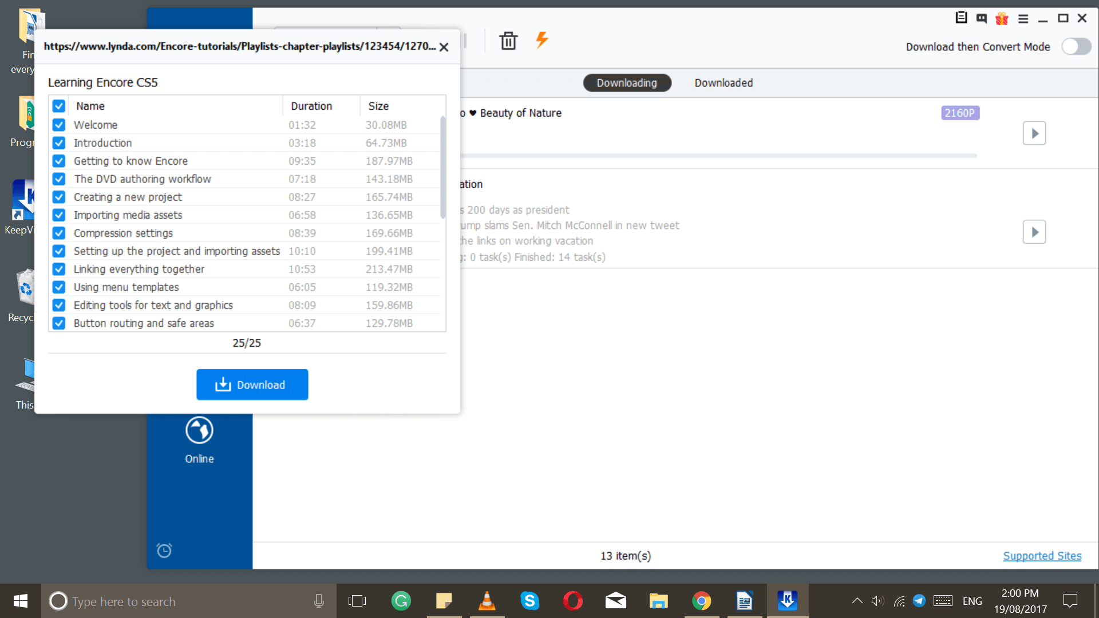Uncheck Creating a new project checkbox
This screenshot has width=1099, height=618.
click(x=59, y=197)
